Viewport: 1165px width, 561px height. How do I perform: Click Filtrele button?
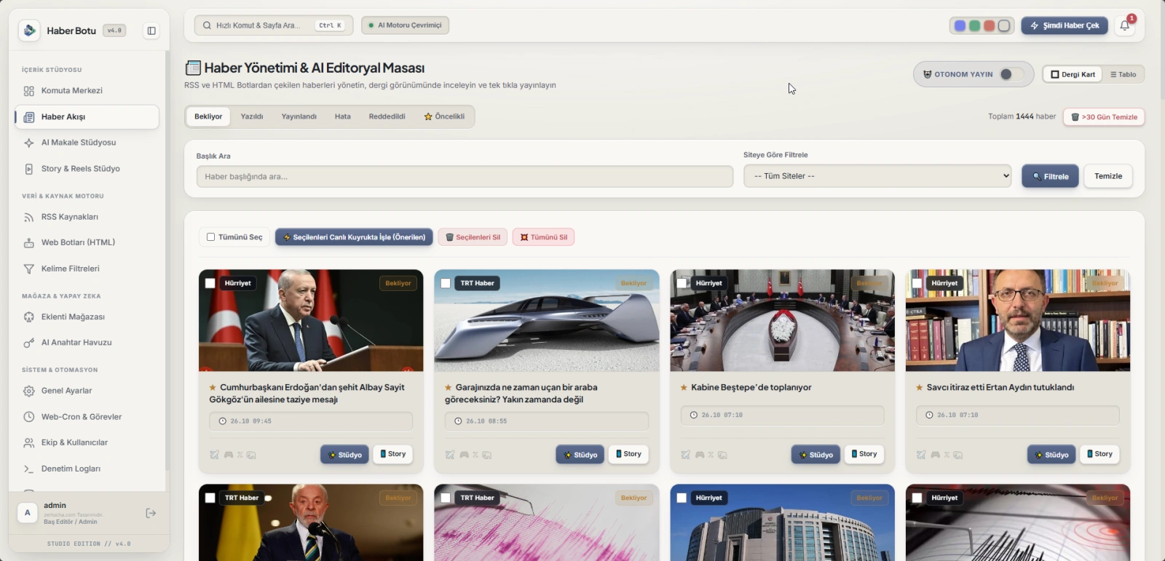[x=1050, y=176]
